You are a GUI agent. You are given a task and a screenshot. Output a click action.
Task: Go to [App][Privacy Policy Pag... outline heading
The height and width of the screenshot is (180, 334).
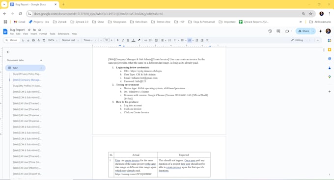click(x=27, y=74)
